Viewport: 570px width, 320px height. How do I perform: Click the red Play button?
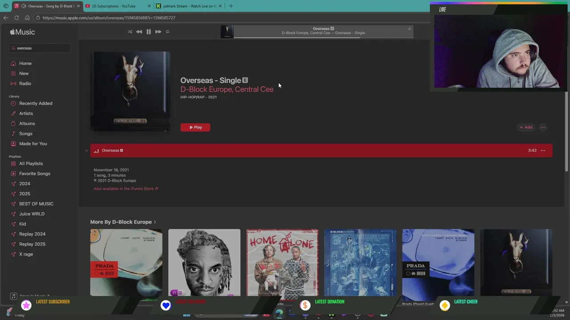pos(195,127)
